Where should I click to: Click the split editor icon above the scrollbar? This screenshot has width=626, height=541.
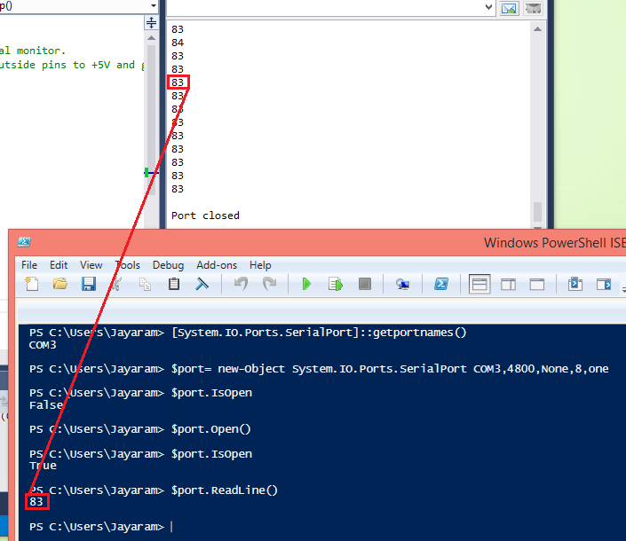(151, 22)
